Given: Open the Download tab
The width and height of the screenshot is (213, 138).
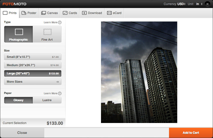Looking at the screenshot, I should 92,13.
